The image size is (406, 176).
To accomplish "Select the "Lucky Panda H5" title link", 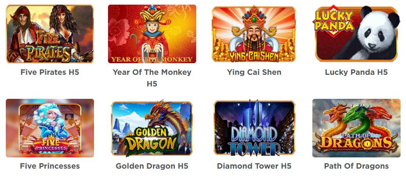I will [x=356, y=72].
